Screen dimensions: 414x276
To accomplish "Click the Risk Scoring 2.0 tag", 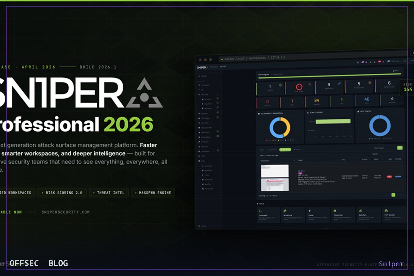I will pyautogui.click(x=62, y=193).
